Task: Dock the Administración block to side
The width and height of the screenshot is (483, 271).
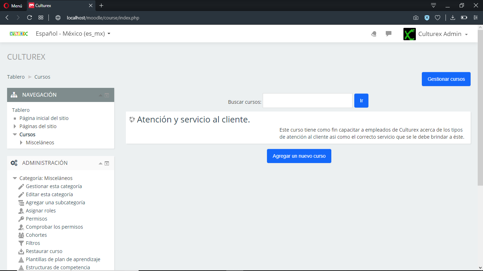Action: point(107,163)
